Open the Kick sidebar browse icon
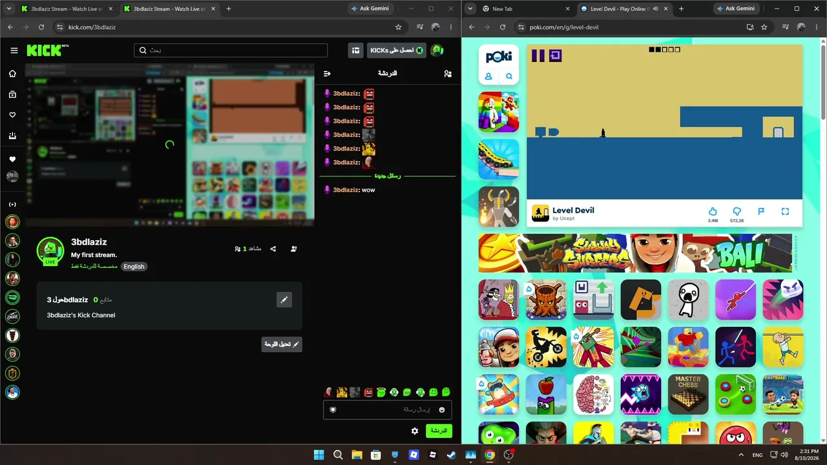The width and height of the screenshot is (827, 465). tap(12, 94)
